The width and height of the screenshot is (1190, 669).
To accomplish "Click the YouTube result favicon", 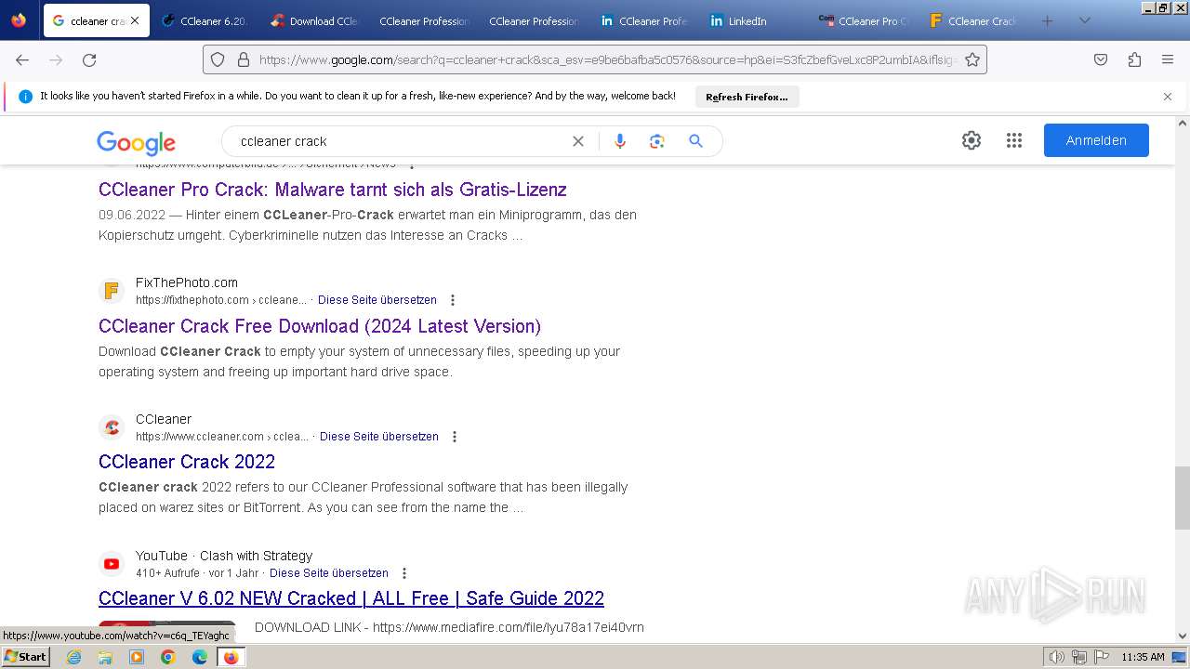I will pos(112,564).
